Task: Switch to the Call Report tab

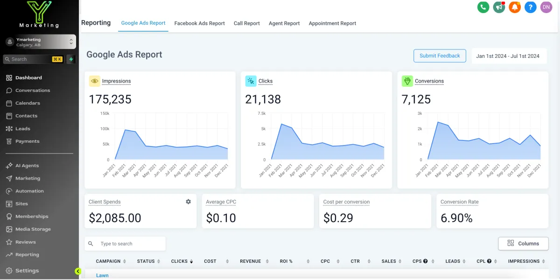Action: (246, 23)
